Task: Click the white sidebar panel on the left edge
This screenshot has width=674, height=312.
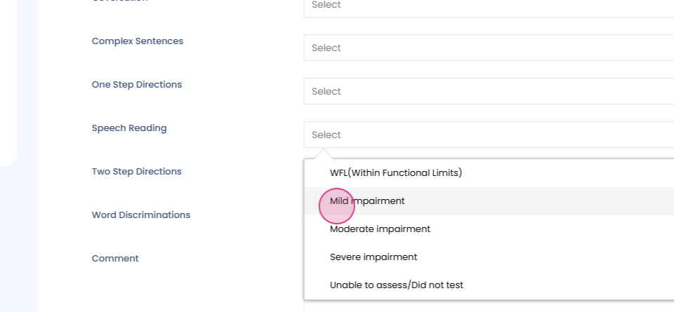Action: pyautogui.click(x=7, y=84)
